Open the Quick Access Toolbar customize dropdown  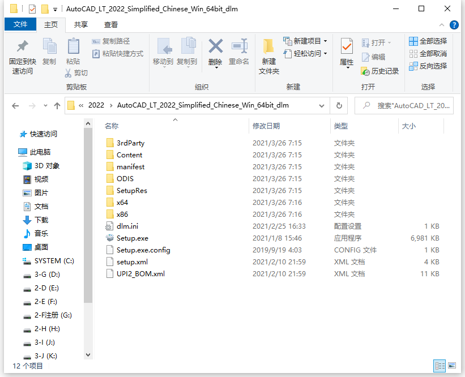tap(55, 10)
